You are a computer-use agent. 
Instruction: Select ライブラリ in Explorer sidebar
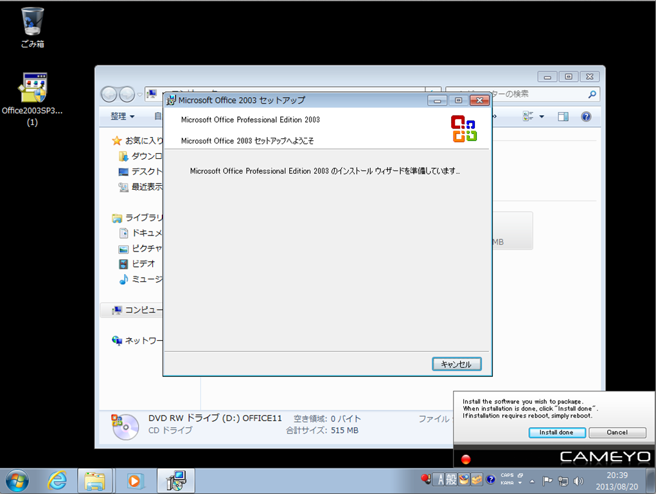click(137, 218)
